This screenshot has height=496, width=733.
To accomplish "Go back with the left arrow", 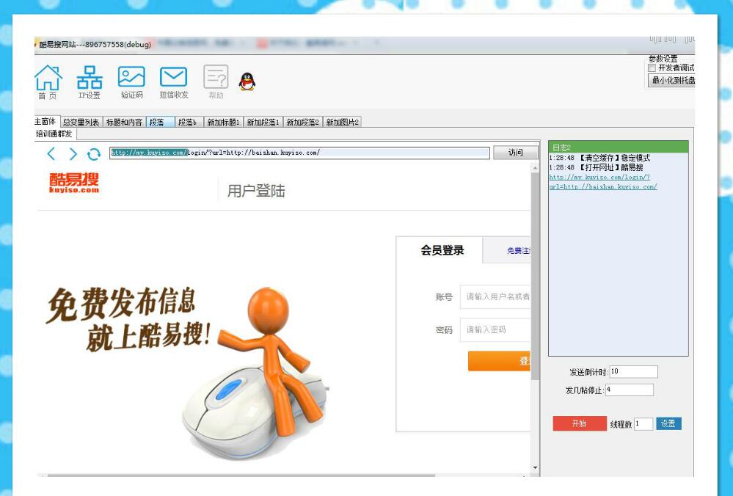I will point(51,153).
